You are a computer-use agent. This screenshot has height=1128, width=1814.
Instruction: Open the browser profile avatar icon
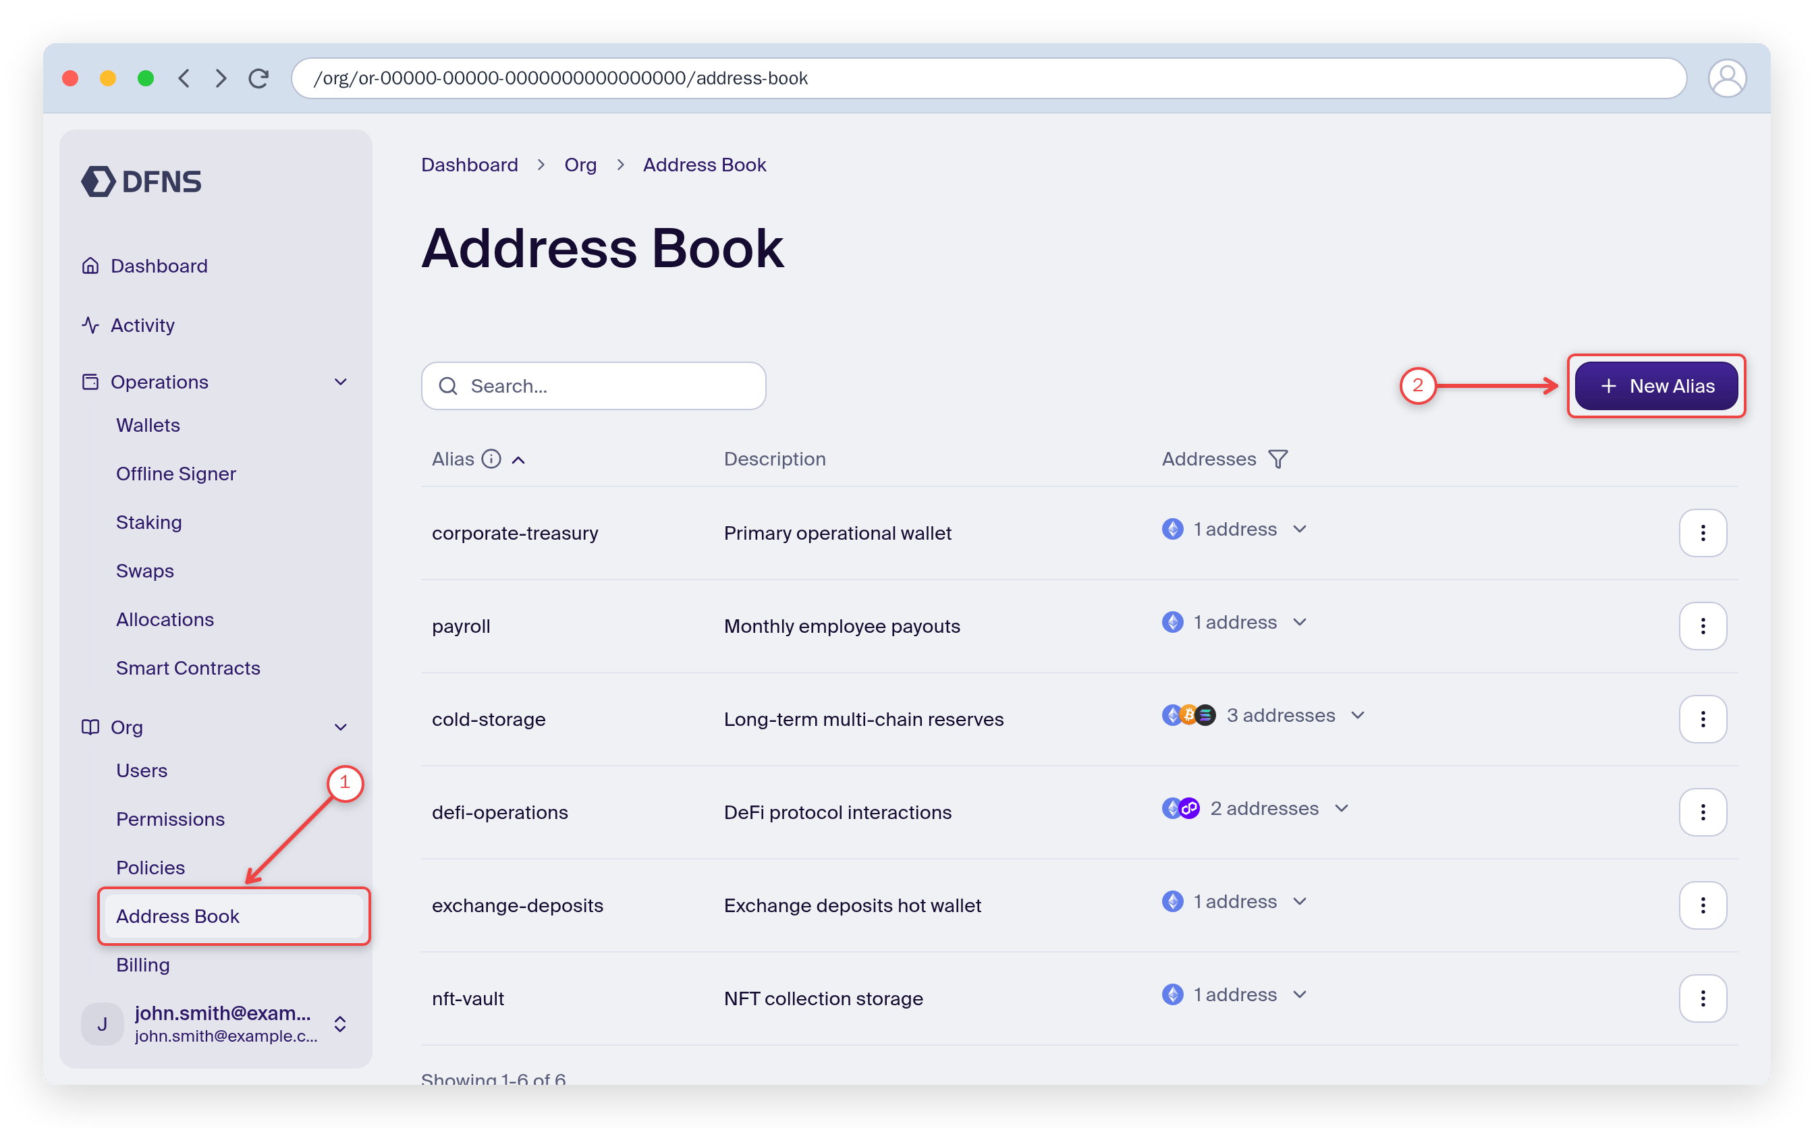point(1727,78)
